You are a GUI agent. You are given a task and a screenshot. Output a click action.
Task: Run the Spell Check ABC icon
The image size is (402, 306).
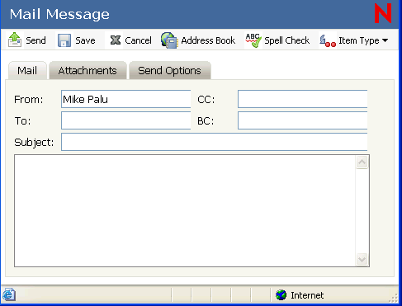coord(253,40)
